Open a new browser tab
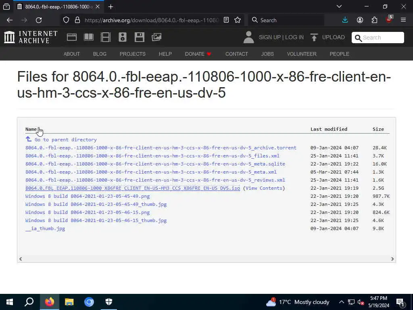Image resolution: width=413 pixels, height=310 pixels. (x=111, y=7)
